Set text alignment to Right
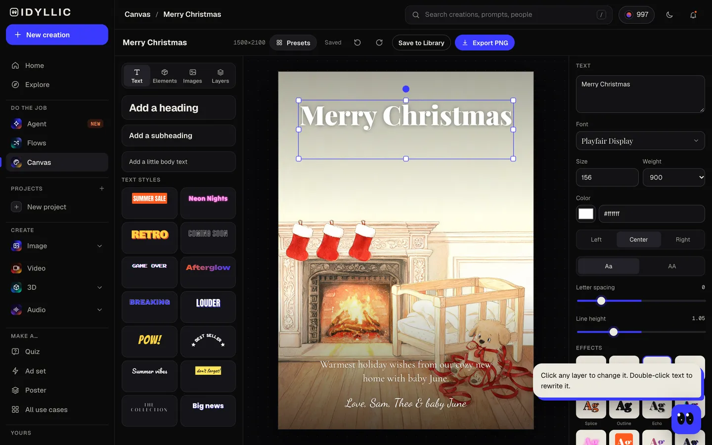712x445 pixels. click(683, 239)
